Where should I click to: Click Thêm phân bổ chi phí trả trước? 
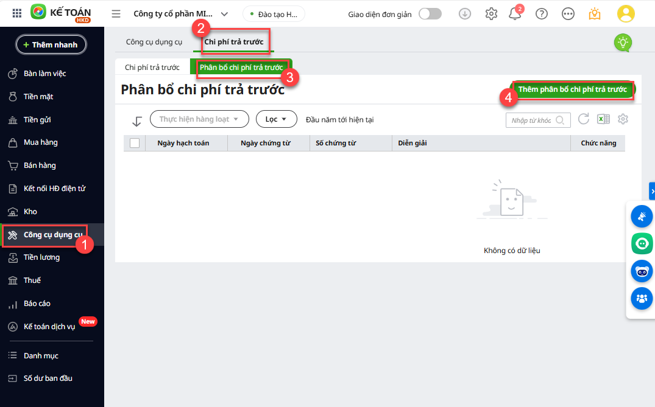point(572,89)
